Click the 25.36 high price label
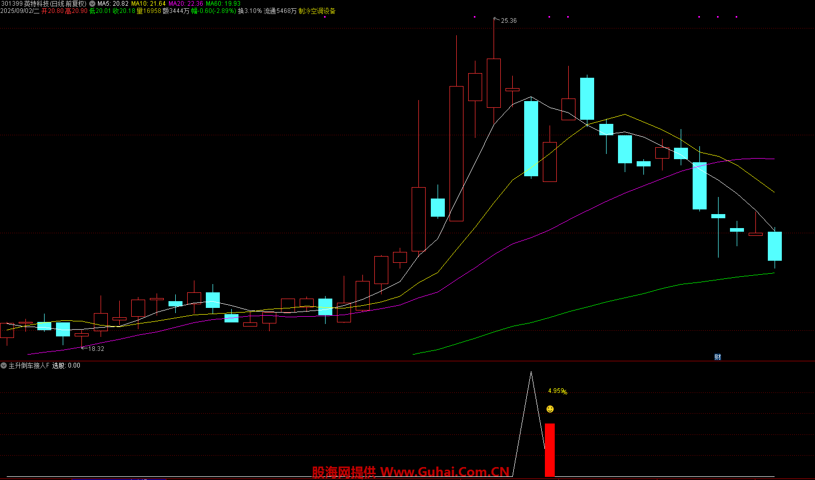This screenshot has width=815, height=480. (x=509, y=21)
